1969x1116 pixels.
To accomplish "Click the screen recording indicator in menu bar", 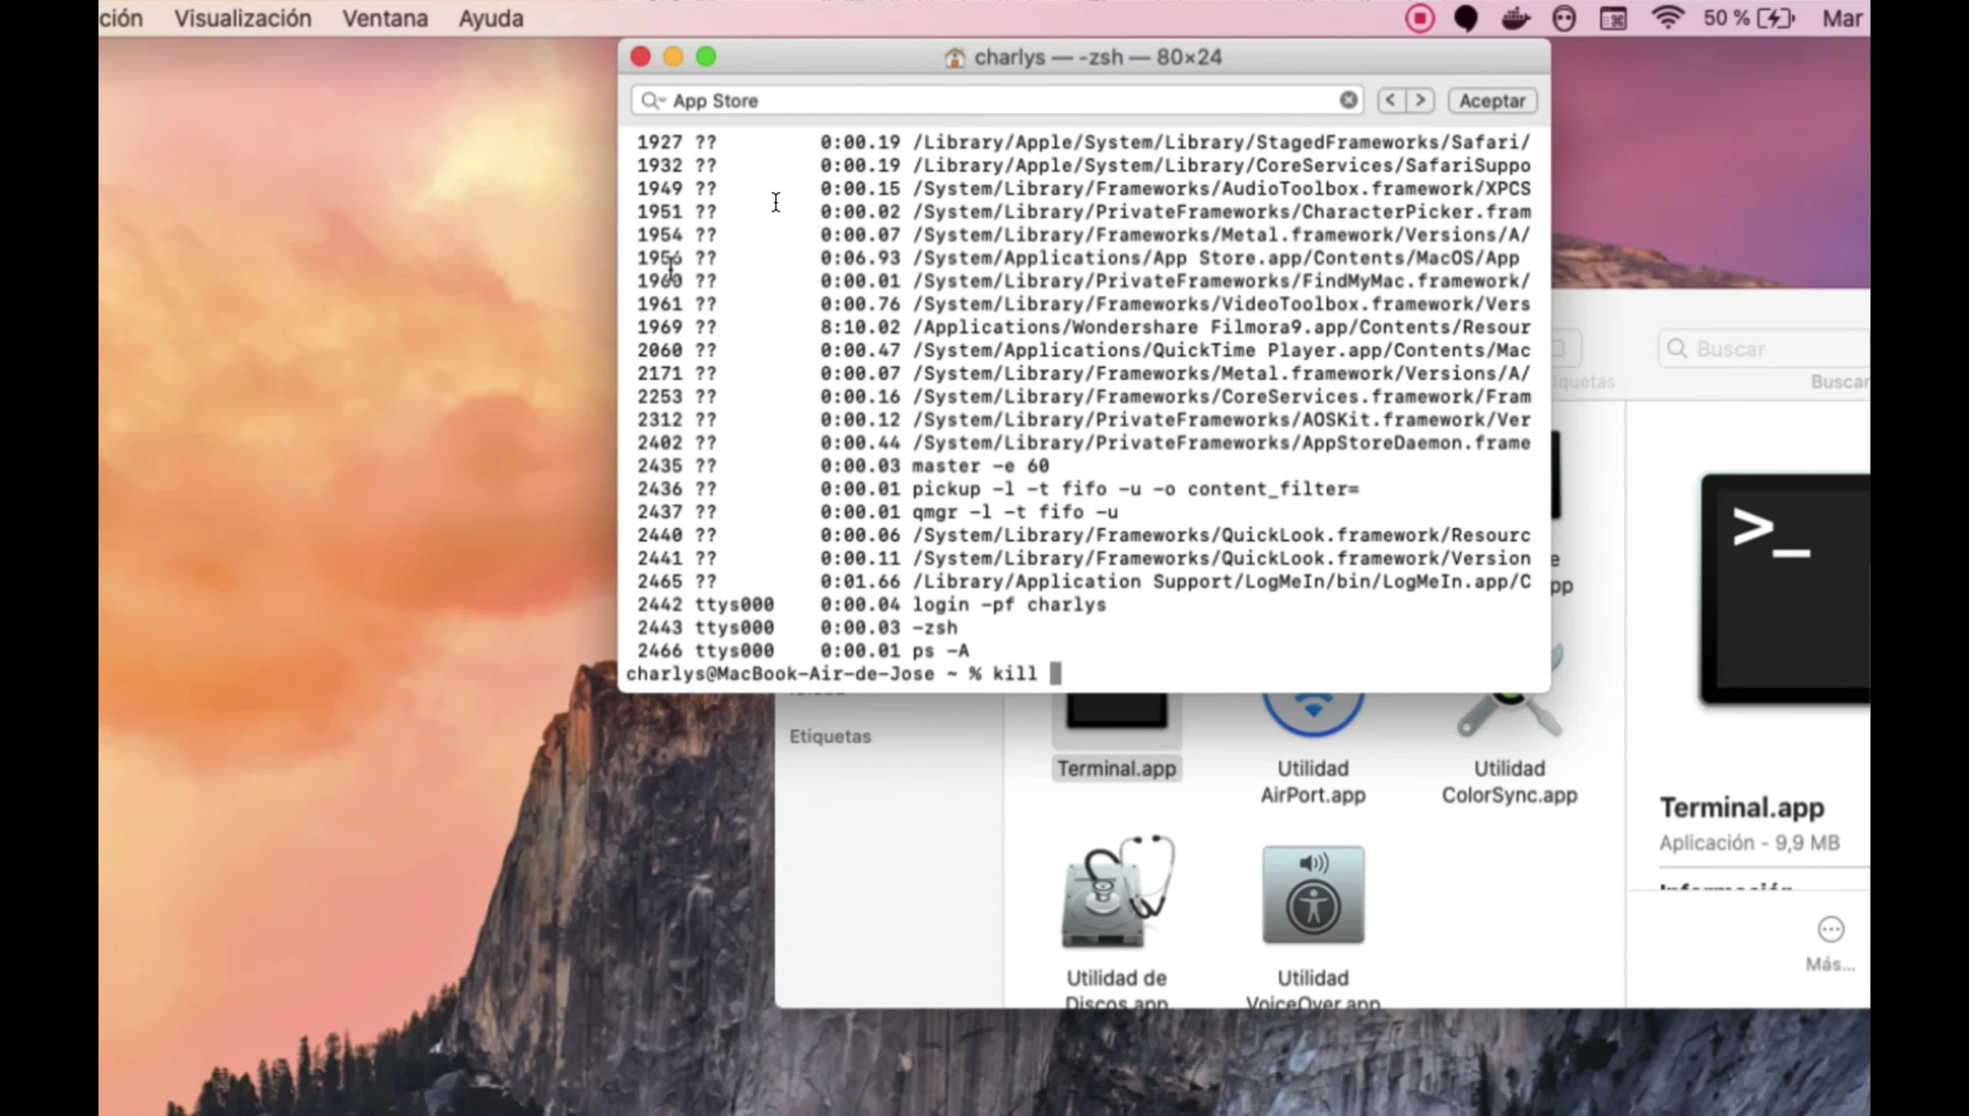I will coord(1420,19).
